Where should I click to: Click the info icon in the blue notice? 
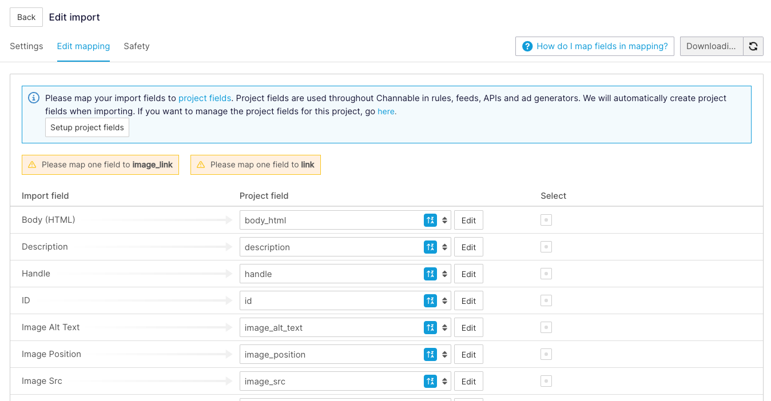coord(34,98)
